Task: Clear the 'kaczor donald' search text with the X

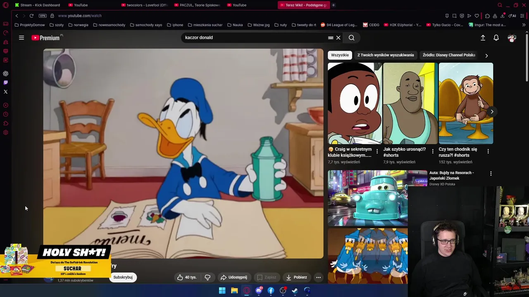Action: click(x=338, y=38)
